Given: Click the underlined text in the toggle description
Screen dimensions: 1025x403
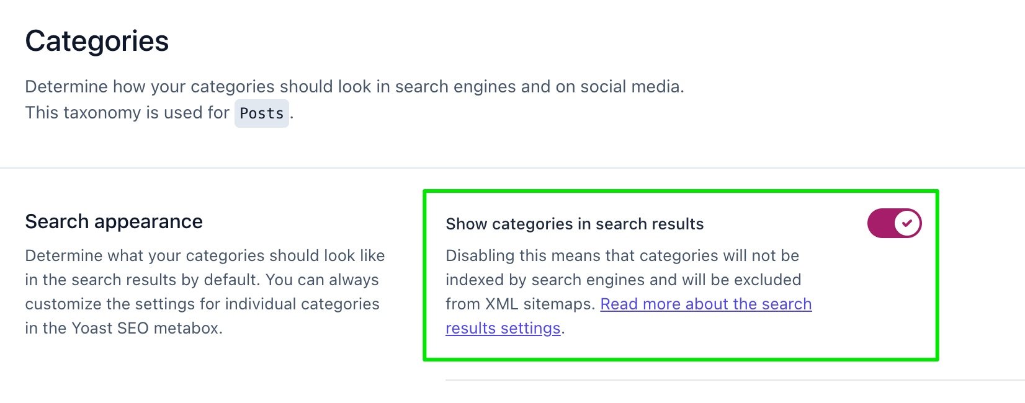Looking at the screenshot, I should pyautogui.click(x=706, y=304).
